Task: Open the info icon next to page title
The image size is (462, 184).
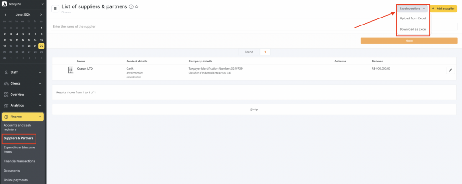Action: point(131,7)
